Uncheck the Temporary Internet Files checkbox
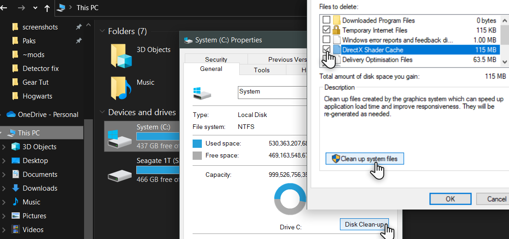 [x=327, y=30]
